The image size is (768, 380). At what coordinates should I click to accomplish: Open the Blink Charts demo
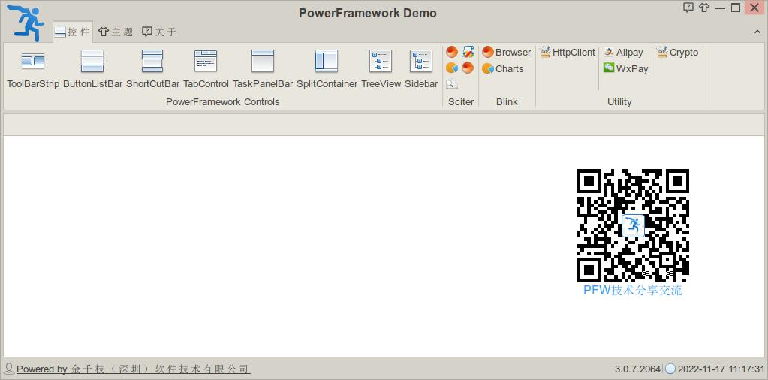point(502,68)
